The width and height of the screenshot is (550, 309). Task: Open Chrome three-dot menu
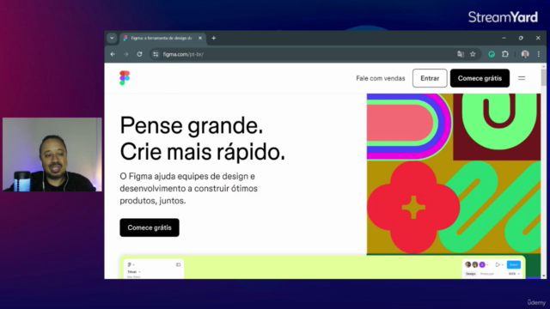tap(539, 54)
